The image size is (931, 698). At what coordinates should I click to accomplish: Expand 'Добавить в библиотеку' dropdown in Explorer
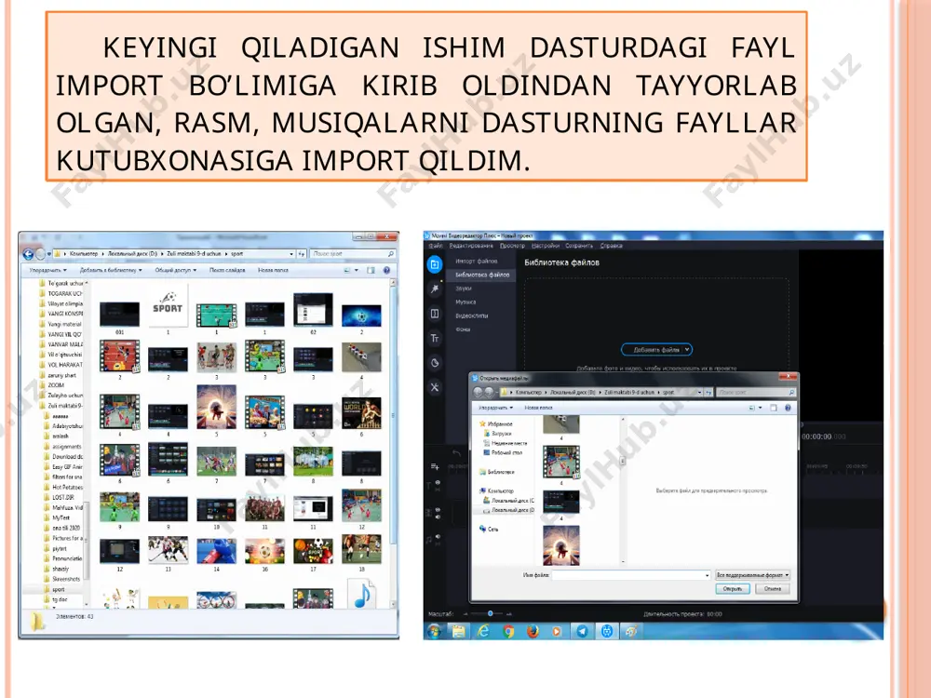(x=111, y=270)
